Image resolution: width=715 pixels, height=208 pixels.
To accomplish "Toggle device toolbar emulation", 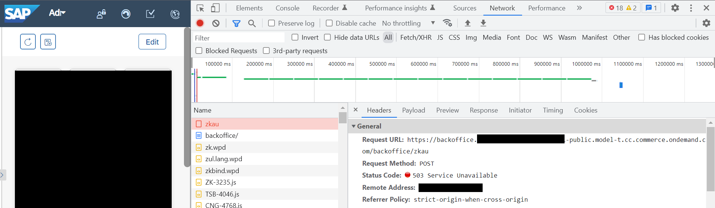I will tap(215, 8).
